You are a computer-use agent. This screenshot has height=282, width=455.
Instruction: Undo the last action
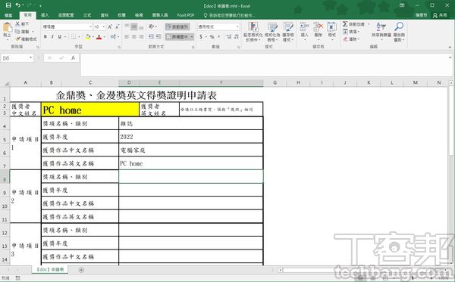(x=18, y=5)
